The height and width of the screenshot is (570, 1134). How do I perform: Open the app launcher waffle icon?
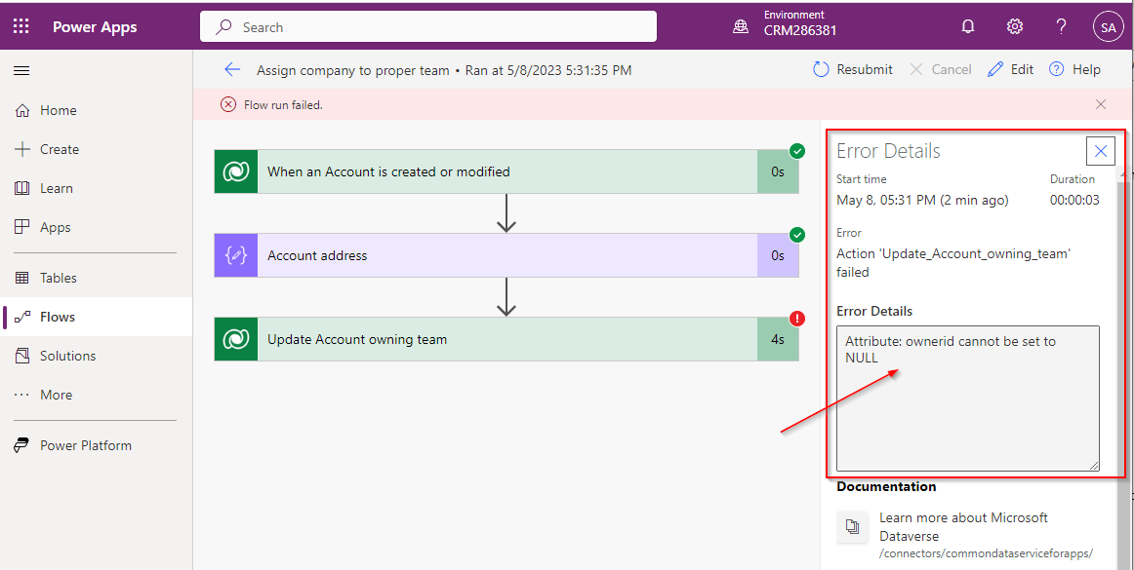(x=21, y=27)
